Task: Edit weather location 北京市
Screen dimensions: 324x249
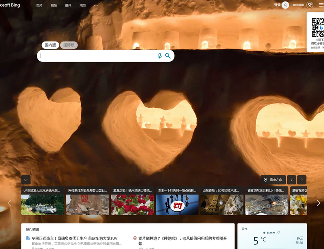Action: click(x=272, y=233)
